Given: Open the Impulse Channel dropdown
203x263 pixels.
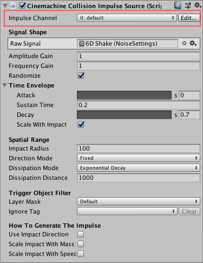Looking at the screenshot, I should 127,18.
